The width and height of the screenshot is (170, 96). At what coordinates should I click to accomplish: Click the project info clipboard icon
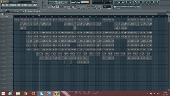tap(154, 2)
